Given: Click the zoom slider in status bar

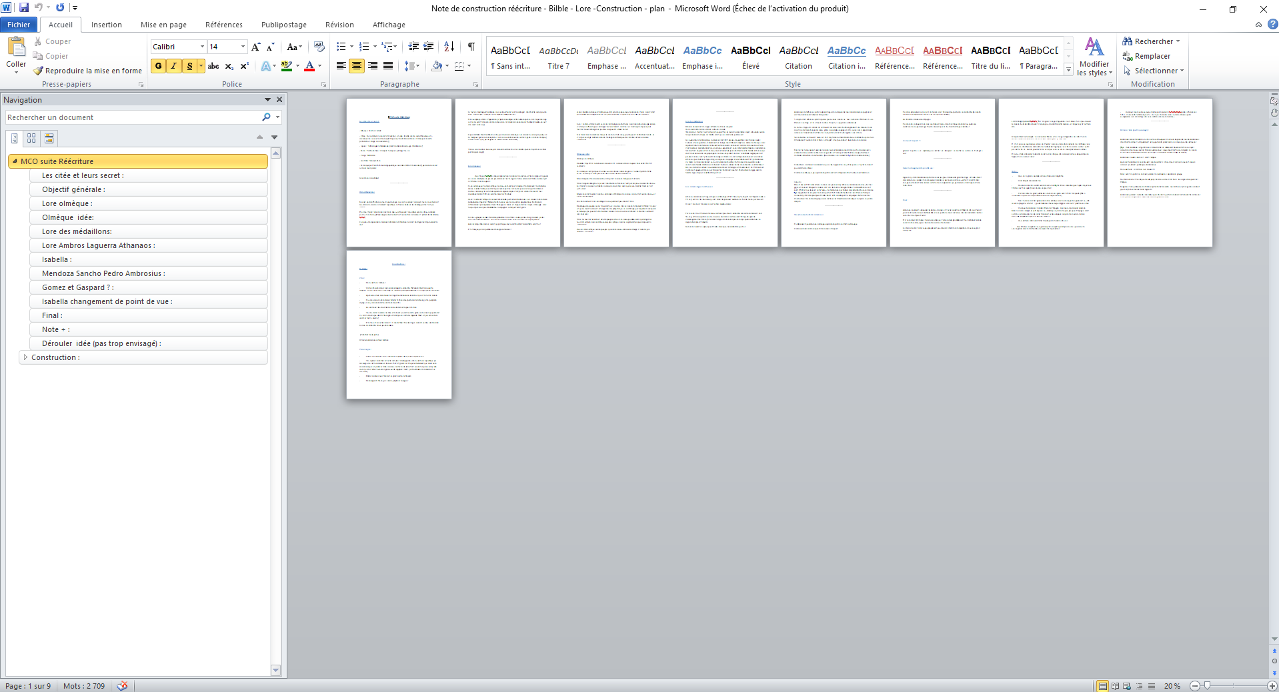Looking at the screenshot, I should click(1206, 686).
